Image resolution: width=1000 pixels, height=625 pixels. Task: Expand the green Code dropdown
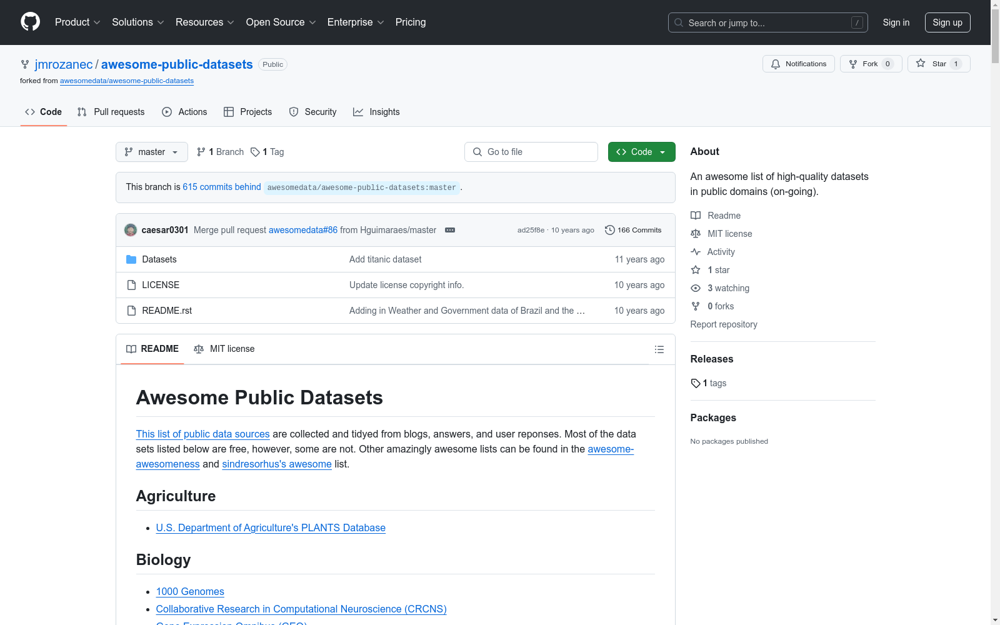641,152
